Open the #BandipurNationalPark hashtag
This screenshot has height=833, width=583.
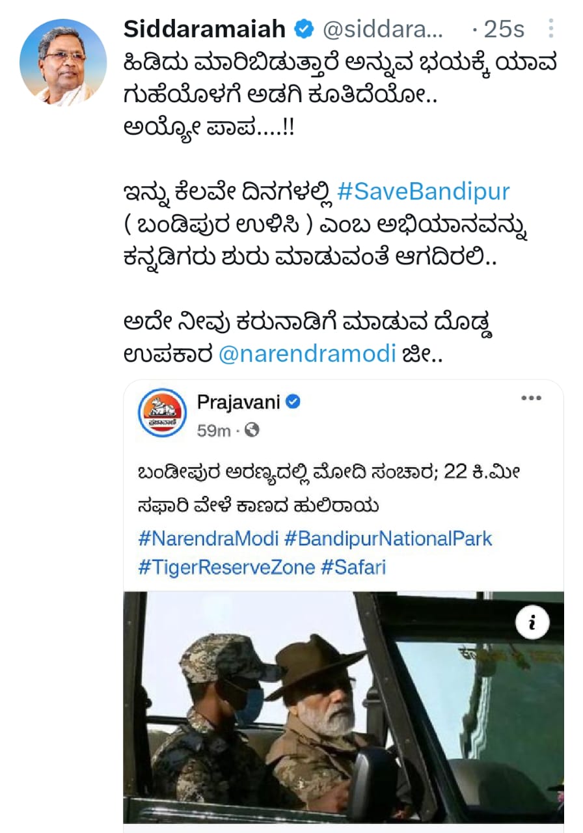click(x=388, y=539)
